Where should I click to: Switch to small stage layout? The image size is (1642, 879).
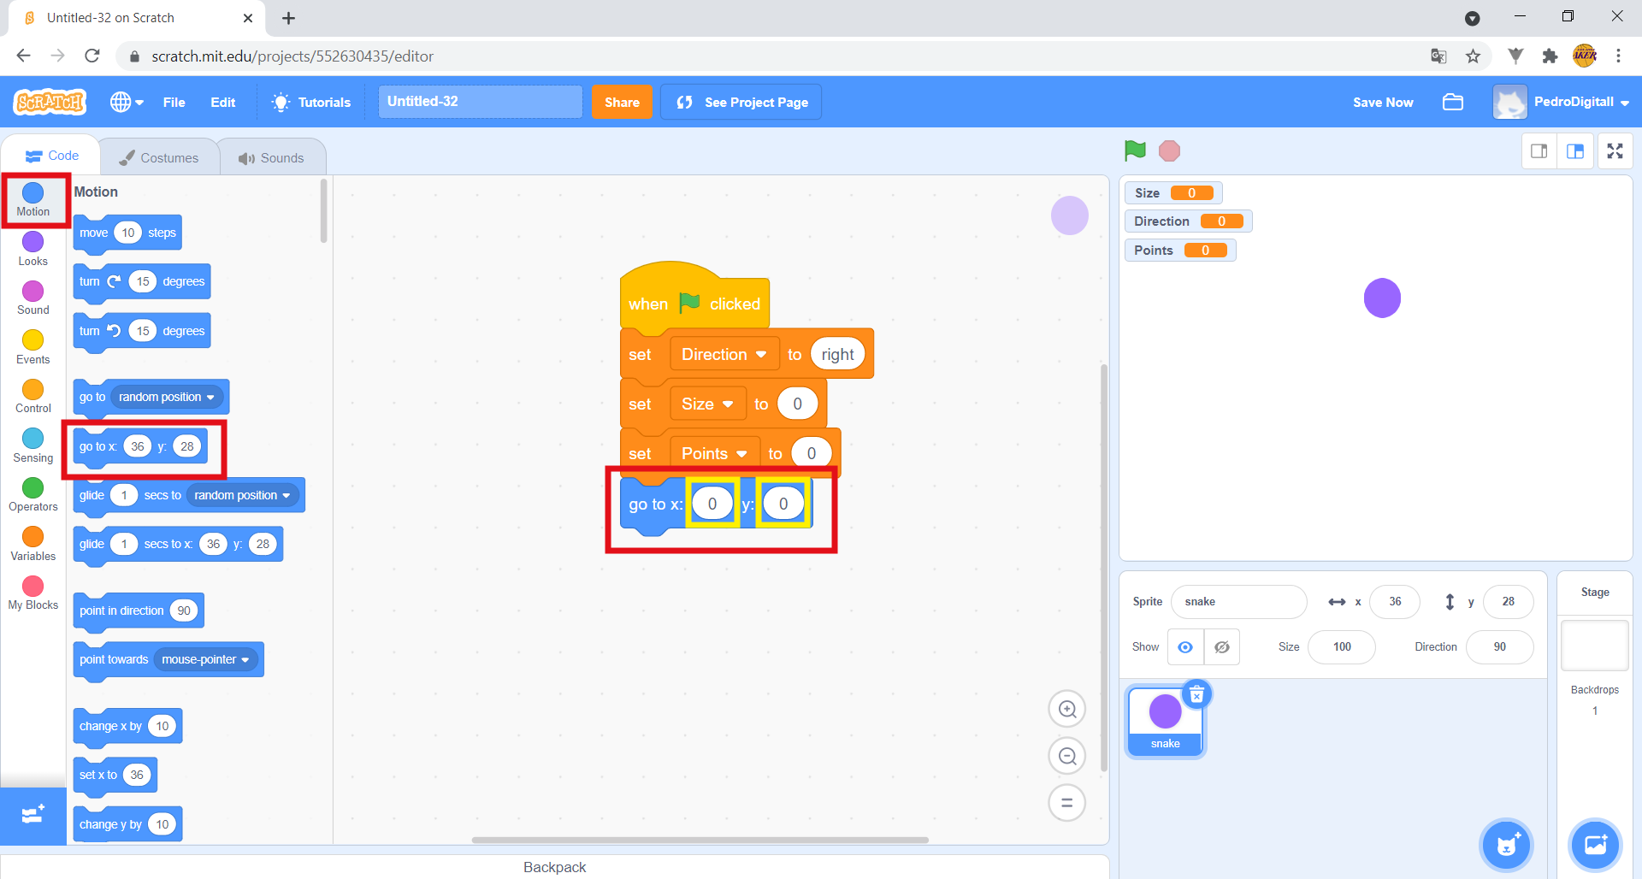pos(1539,151)
